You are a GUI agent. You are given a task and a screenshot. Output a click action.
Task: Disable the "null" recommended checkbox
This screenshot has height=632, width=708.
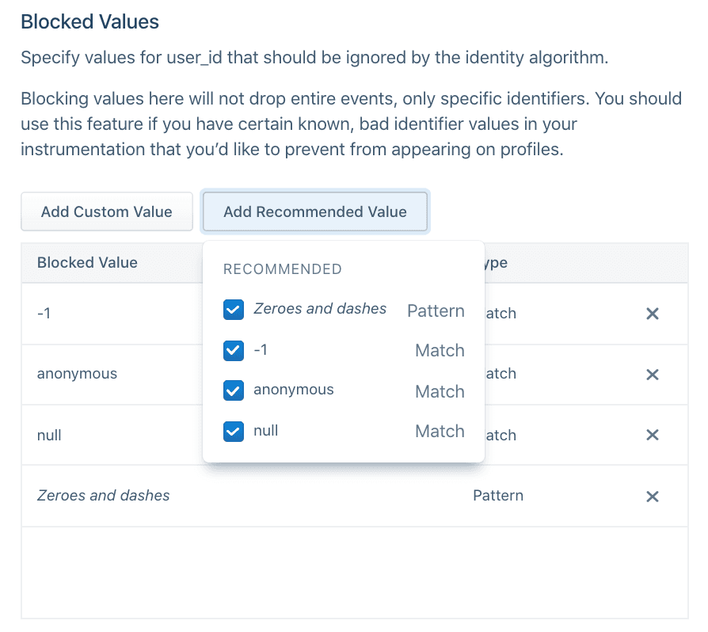pyautogui.click(x=233, y=430)
